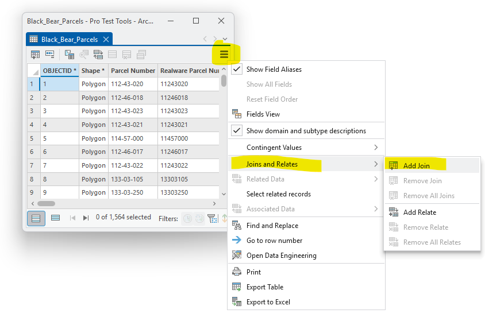The height and width of the screenshot is (317, 485).
Task: Toggle Show all records view button
Action: [x=36, y=218]
